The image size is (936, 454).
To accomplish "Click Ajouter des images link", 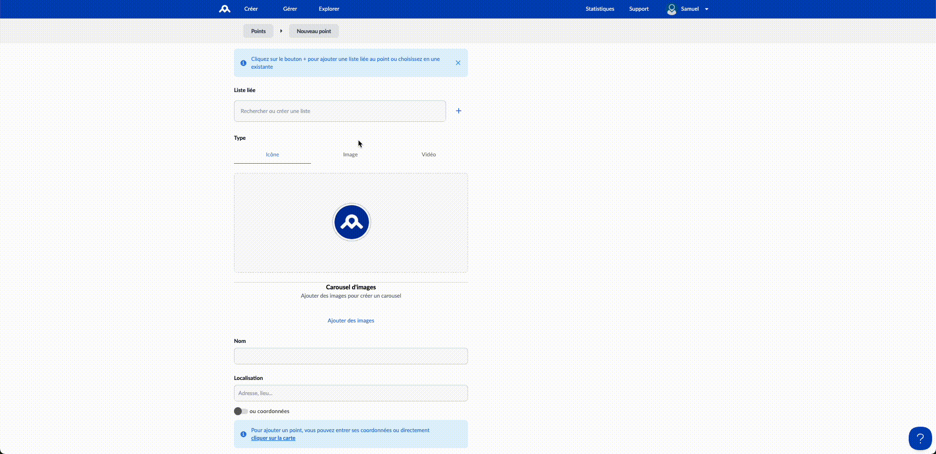I will [x=351, y=321].
